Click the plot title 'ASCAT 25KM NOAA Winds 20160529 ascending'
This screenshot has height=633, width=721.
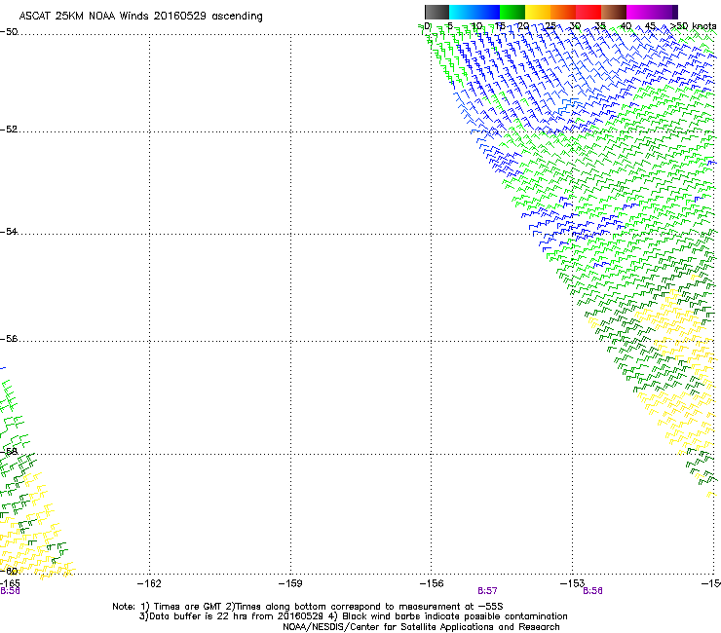coord(140,17)
